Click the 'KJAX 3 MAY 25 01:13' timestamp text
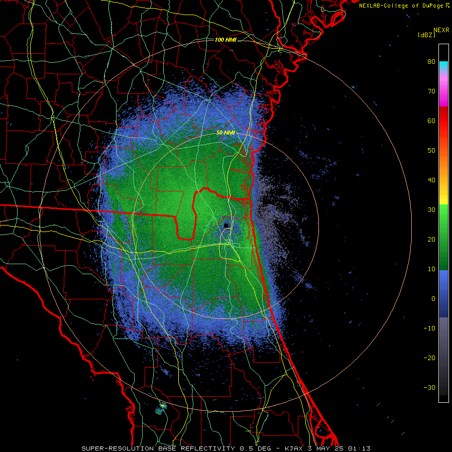The image size is (452, 452). (328, 448)
